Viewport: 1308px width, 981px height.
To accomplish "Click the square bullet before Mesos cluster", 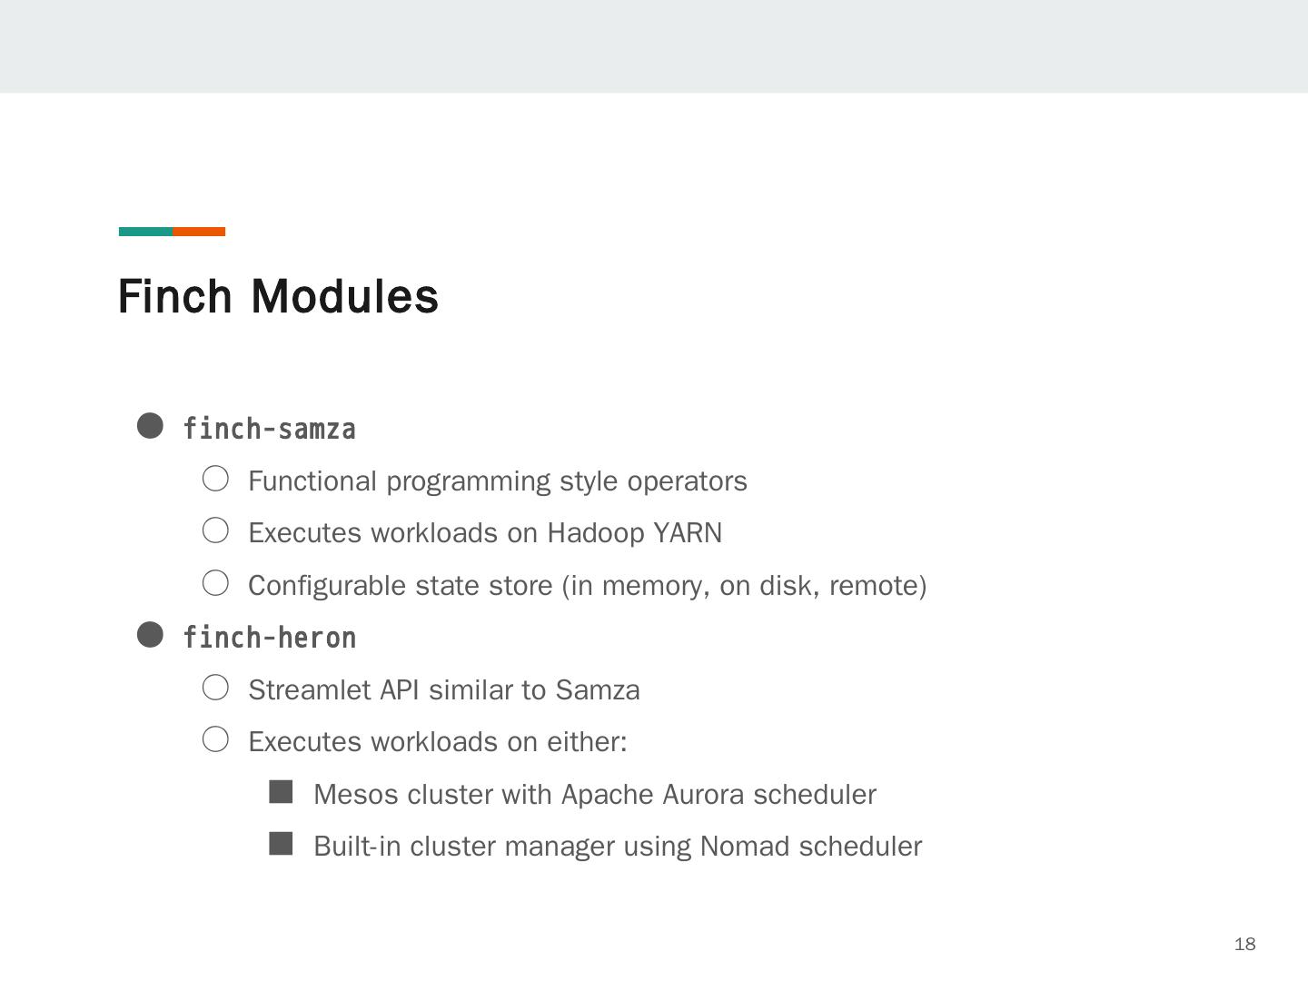I will 282,792.
